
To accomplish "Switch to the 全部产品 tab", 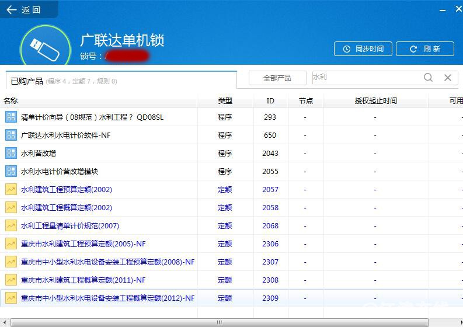I will (x=277, y=78).
